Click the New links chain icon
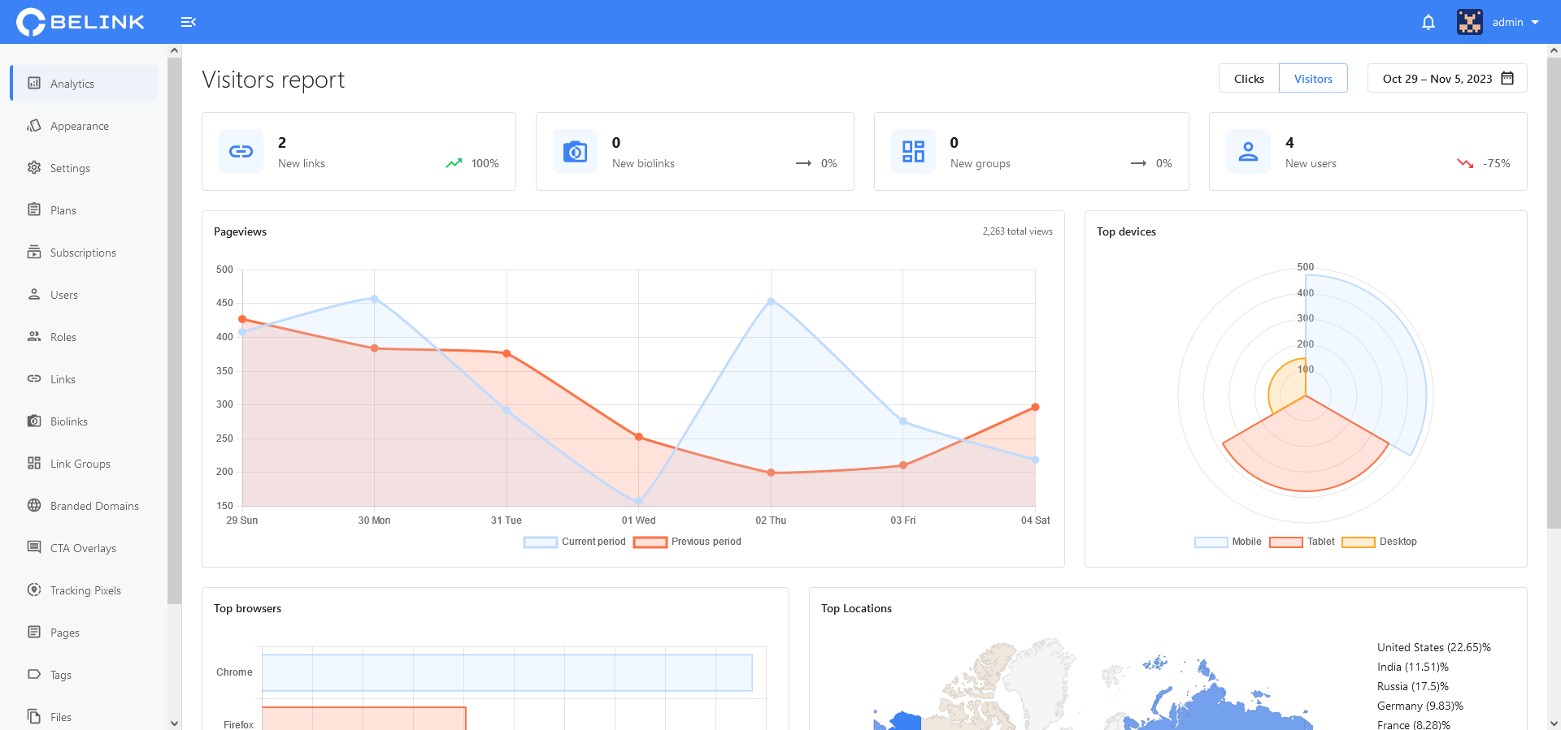Screen dimensions: 1561x730 [x=241, y=152]
